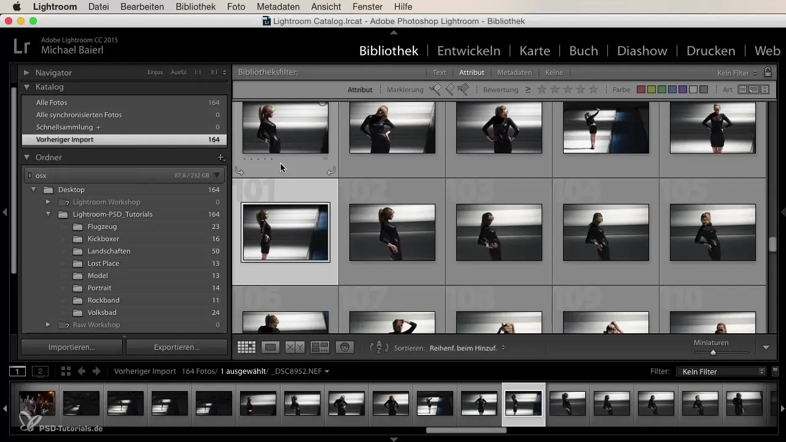
Task: Open filmstrip grid shortcut icon
Action: click(66, 371)
